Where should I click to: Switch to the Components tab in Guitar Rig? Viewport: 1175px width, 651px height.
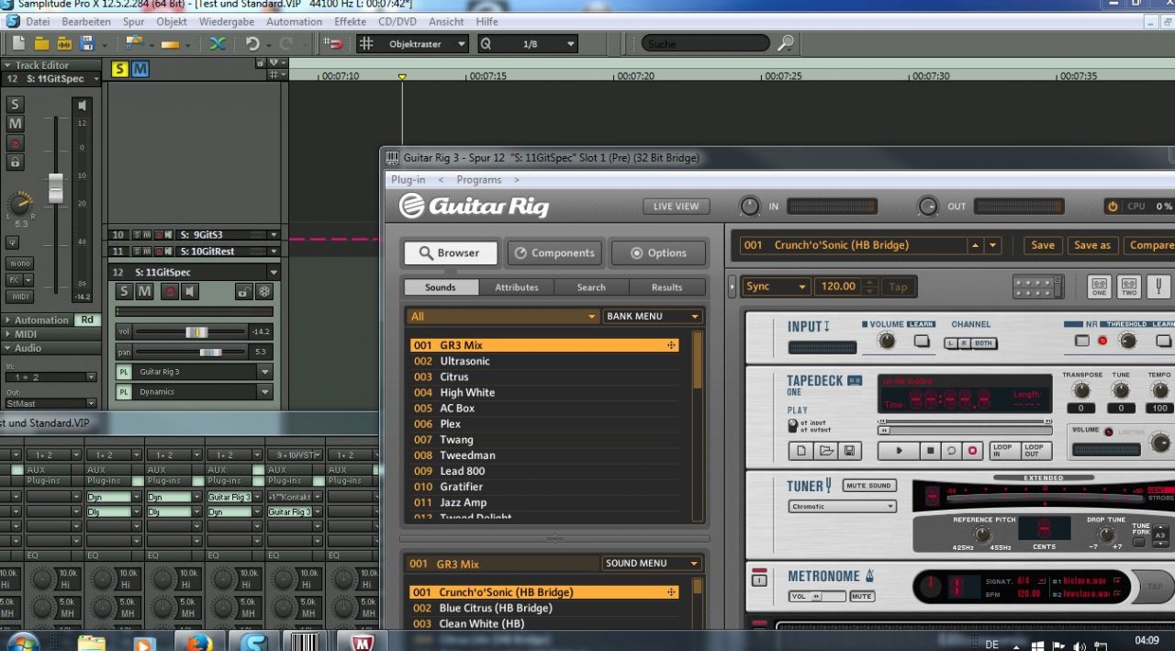click(x=554, y=253)
